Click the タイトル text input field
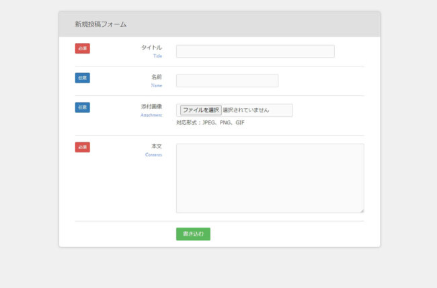437x288 pixels. (x=255, y=51)
